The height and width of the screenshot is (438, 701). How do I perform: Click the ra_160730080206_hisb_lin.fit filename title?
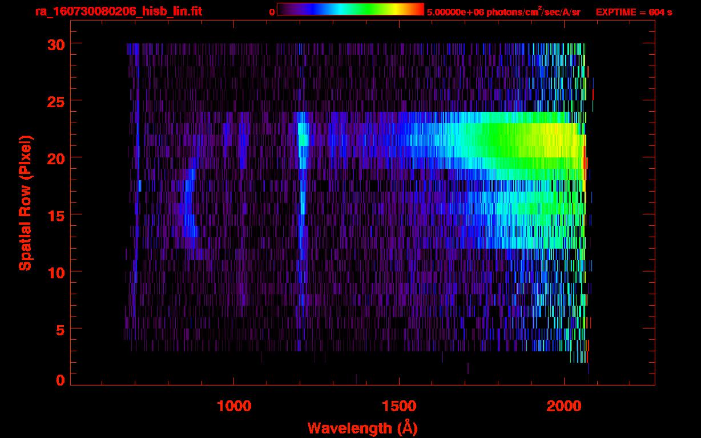118,11
